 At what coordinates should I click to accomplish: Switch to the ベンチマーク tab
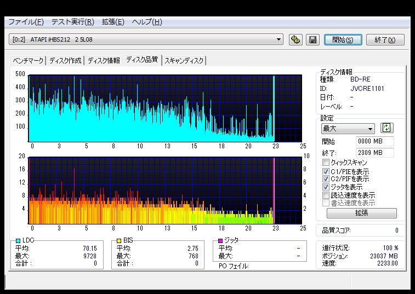29,60
